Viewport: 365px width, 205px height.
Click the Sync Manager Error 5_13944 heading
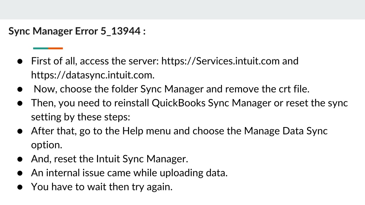[x=77, y=31]
